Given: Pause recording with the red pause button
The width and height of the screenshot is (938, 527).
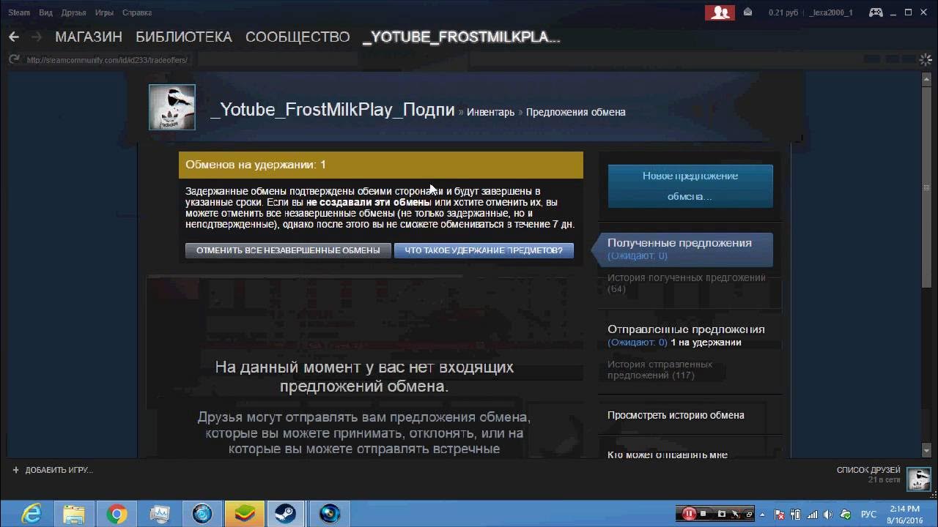Looking at the screenshot, I should pyautogui.click(x=689, y=514).
